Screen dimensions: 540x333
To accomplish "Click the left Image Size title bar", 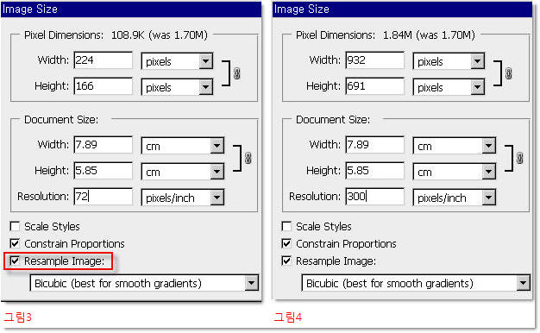I will (x=131, y=9).
